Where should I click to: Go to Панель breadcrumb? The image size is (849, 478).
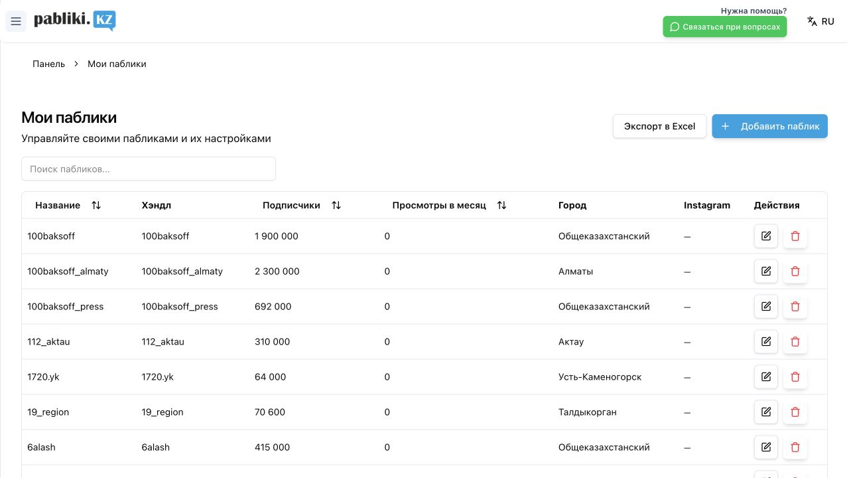pos(49,64)
